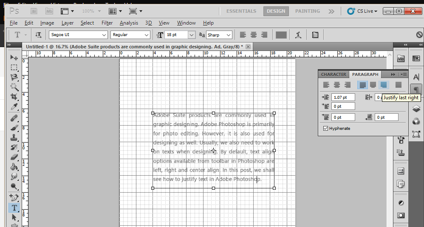Image resolution: width=424 pixels, height=227 pixels.
Task: Switch to the Character tab
Action: 334,74
